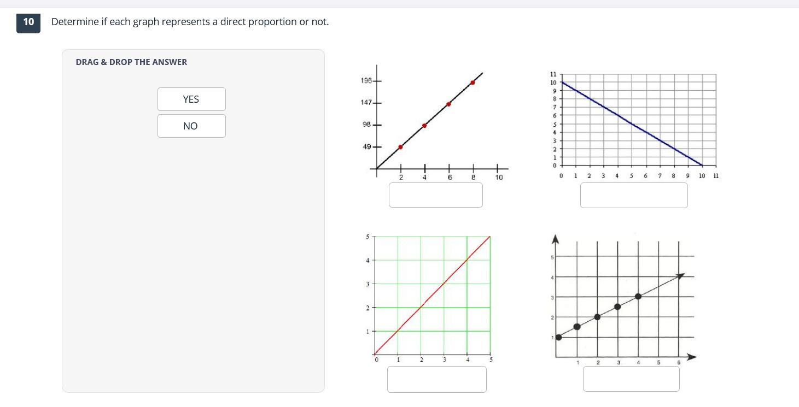Click the red dot at 98 on first graph
This screenshot has height=407, width=799.
[424, 126]
